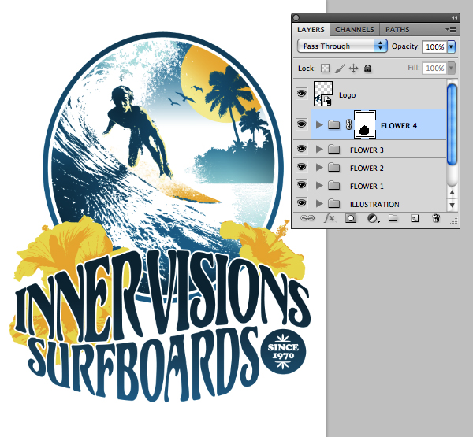
Task: Expand the FLOWER 3 group
Action: coord(319,150)
